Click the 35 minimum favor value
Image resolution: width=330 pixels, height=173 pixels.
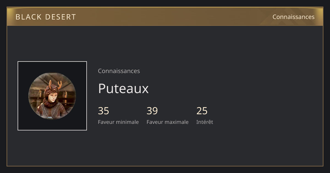(x=103, y=111)
